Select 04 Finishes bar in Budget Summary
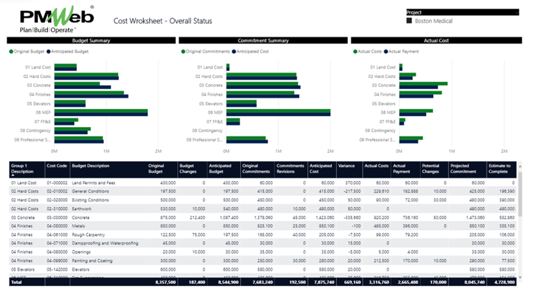The width and height of the screenshot is (533, 297). pos(91,94)
